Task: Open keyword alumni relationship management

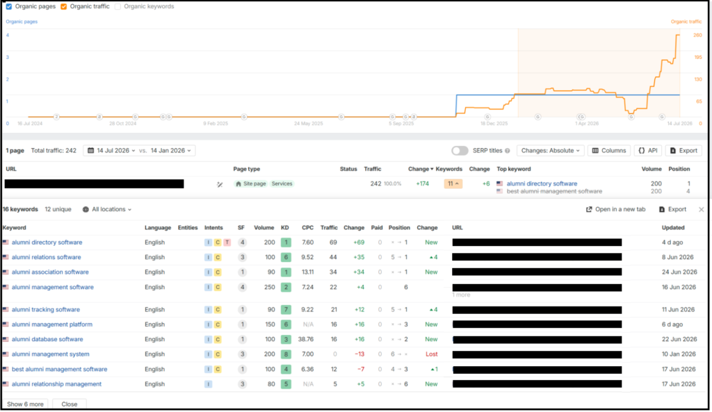Action: pos(56,384)
